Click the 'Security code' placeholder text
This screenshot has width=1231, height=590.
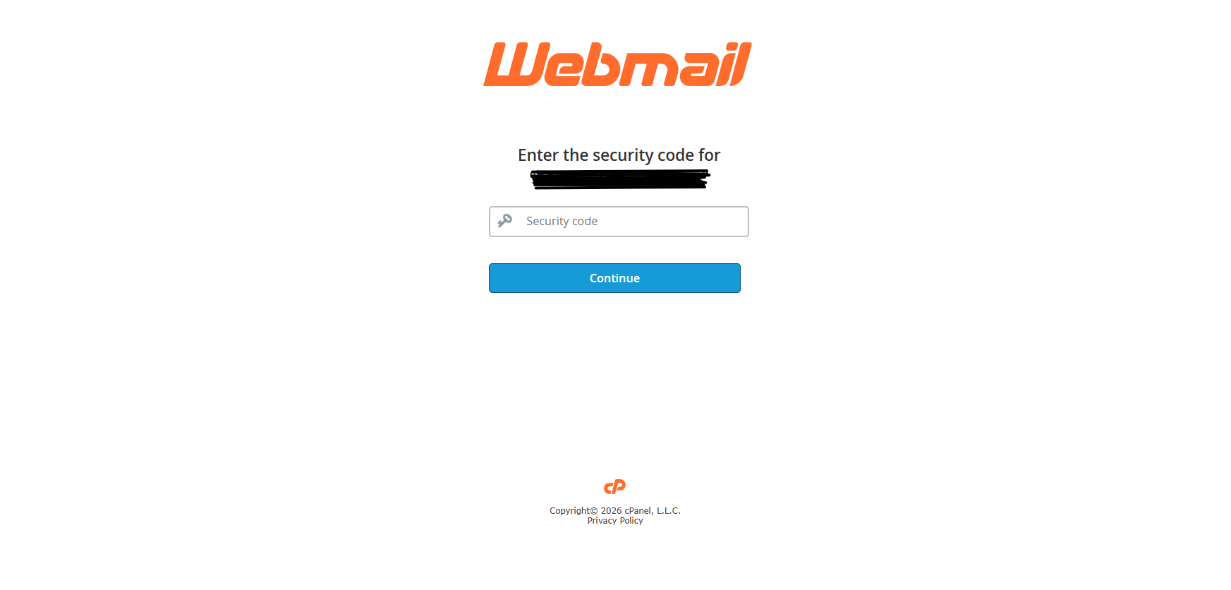pyautogui.click(x=562, y=222)
